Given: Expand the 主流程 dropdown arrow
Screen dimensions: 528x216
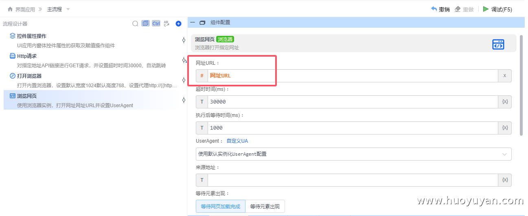Looking at the screenshot, I should point(68,9).
